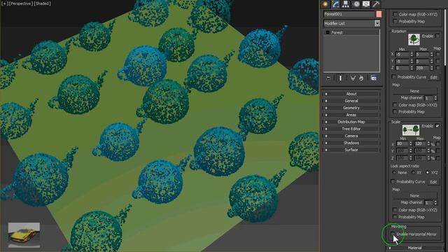Click the viewport [+] menu label
The image size is (448, 252).
(5, 3)
